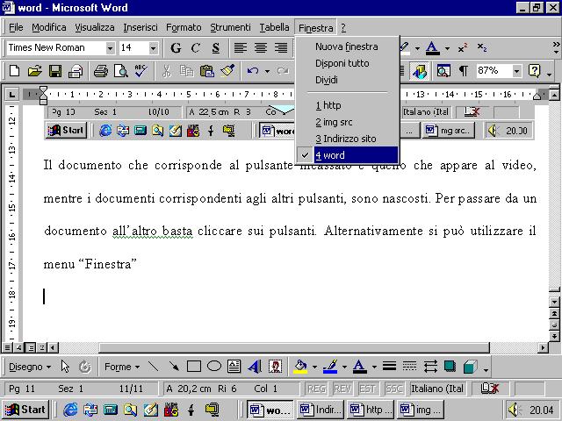Click formatting toolbar font color A button
This screenshot has height=421, width=562.
click(x=433, y=48)
